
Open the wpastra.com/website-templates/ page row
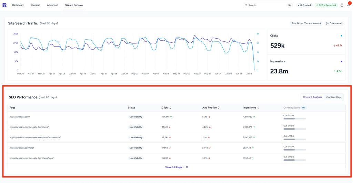pyautogui.click(x=29, y=127)
